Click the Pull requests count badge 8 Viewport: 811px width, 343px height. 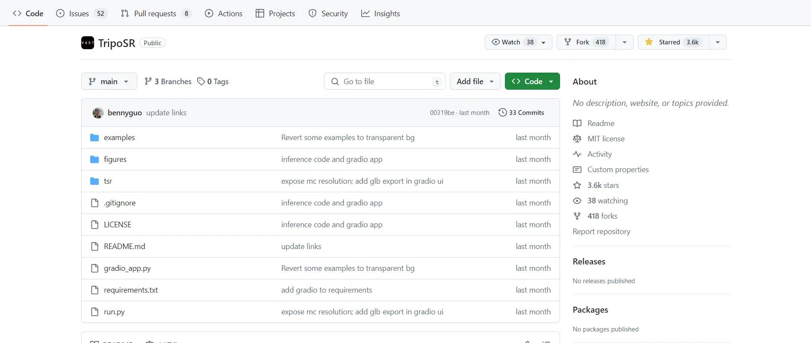(x=186, y=13)
